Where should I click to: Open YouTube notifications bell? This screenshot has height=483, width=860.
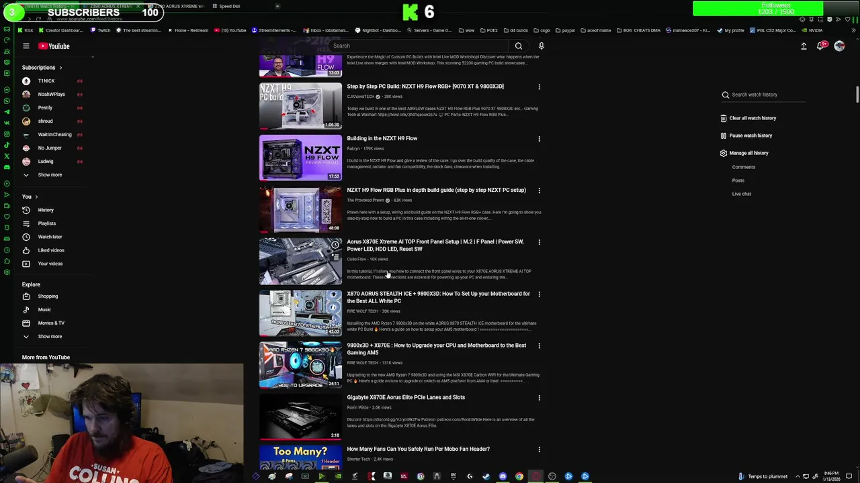(820, 46)
